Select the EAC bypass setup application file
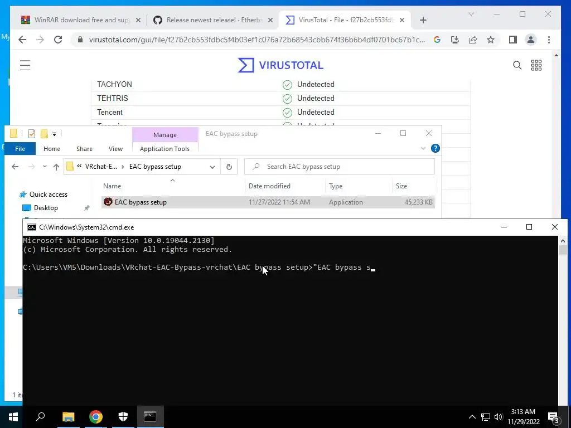This screenshot has width=571, height=428. coord(268,202)
